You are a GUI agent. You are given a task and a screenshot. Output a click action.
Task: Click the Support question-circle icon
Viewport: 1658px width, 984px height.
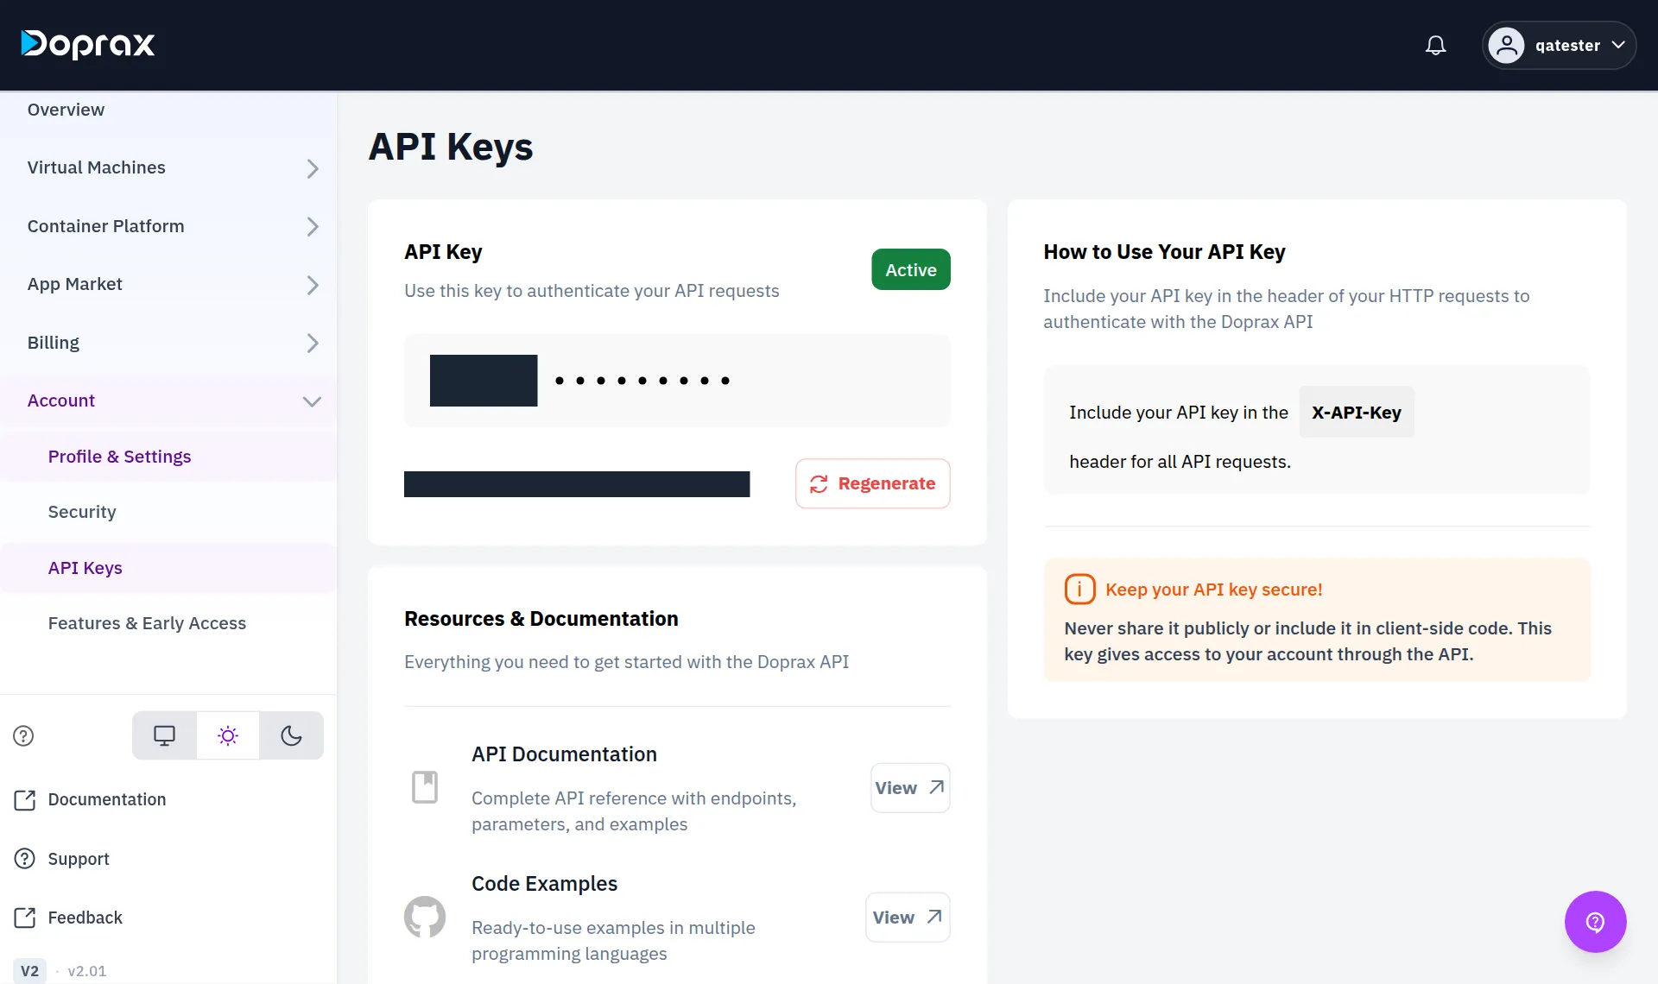[x=25, y=859]
